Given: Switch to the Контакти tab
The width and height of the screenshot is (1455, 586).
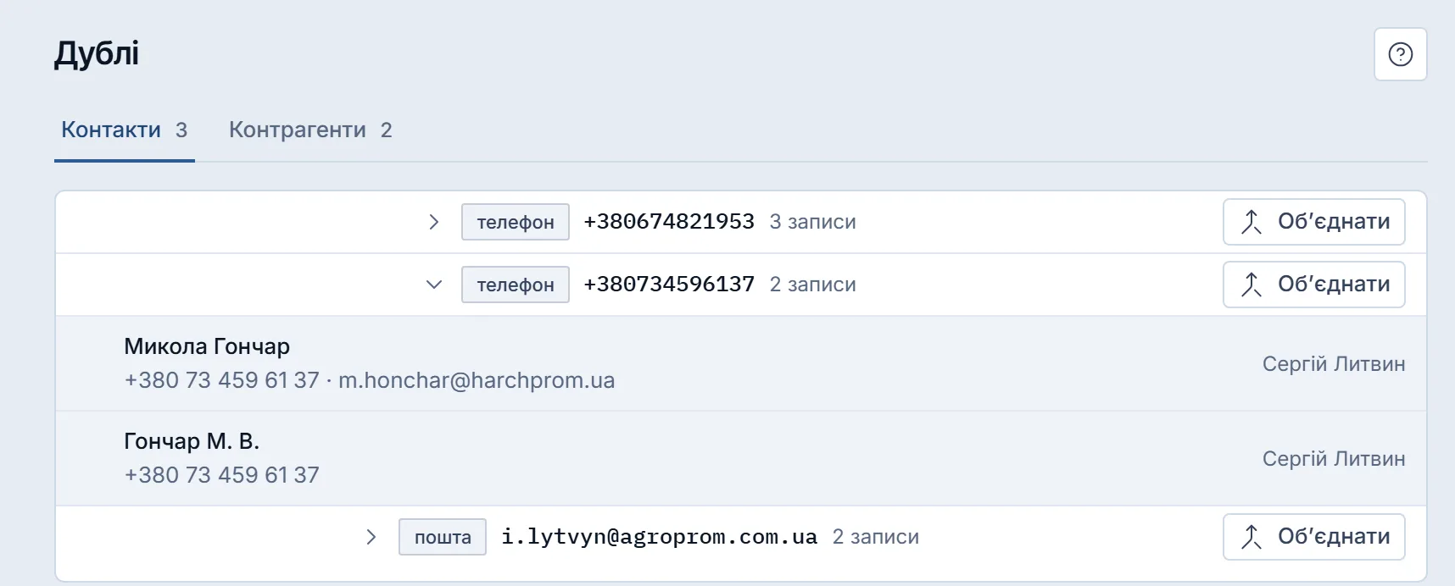Looking at the screenshot, I should (x=124, y=130).
